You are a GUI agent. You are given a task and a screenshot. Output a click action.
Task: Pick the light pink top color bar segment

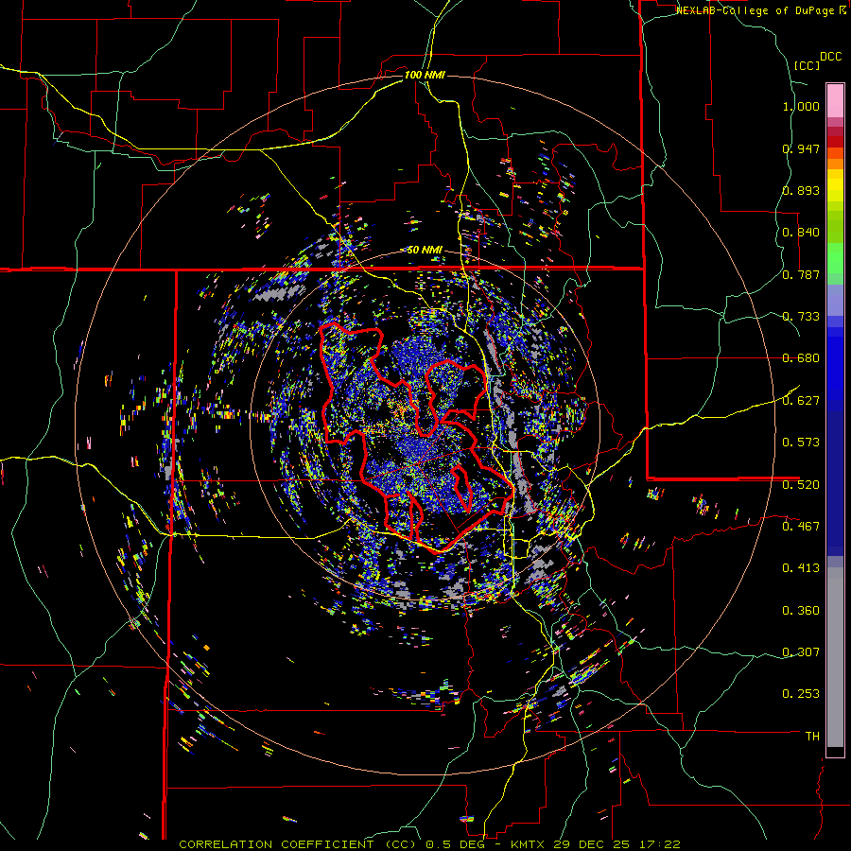pyautogui.click(x=835, y=101)
